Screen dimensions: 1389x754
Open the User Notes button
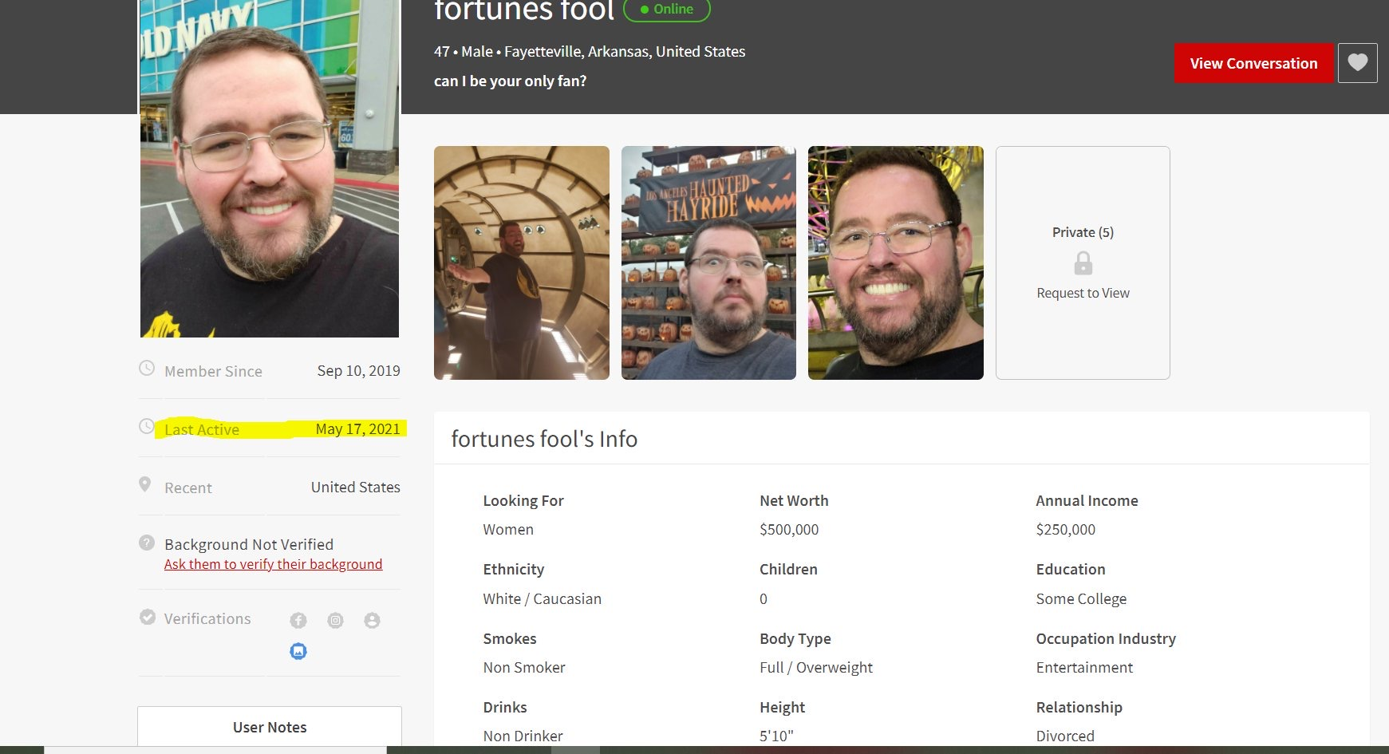coord(270,727)
